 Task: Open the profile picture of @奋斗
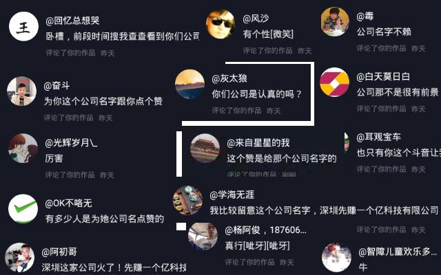pyautogui.click(x=21, y=91)
